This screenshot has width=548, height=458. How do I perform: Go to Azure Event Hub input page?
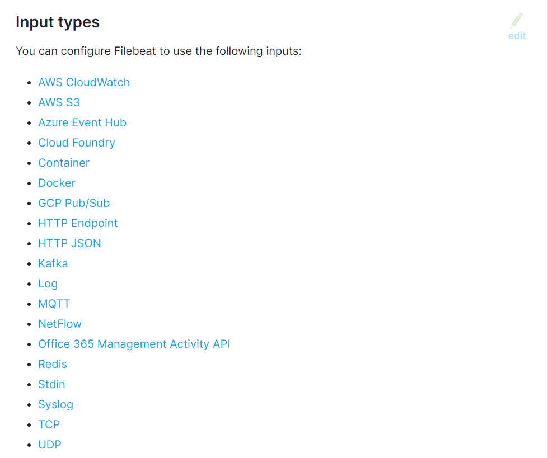coord(82,122)
